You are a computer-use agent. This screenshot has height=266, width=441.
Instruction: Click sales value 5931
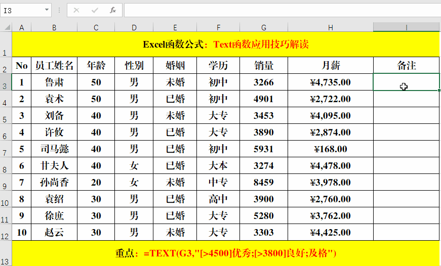coord(264,149)
